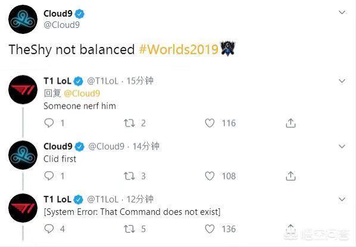This screenshot has width=356, height=247.
Task: Open the @Cloud9 mention in T1's reply
Action: point(82,93)
